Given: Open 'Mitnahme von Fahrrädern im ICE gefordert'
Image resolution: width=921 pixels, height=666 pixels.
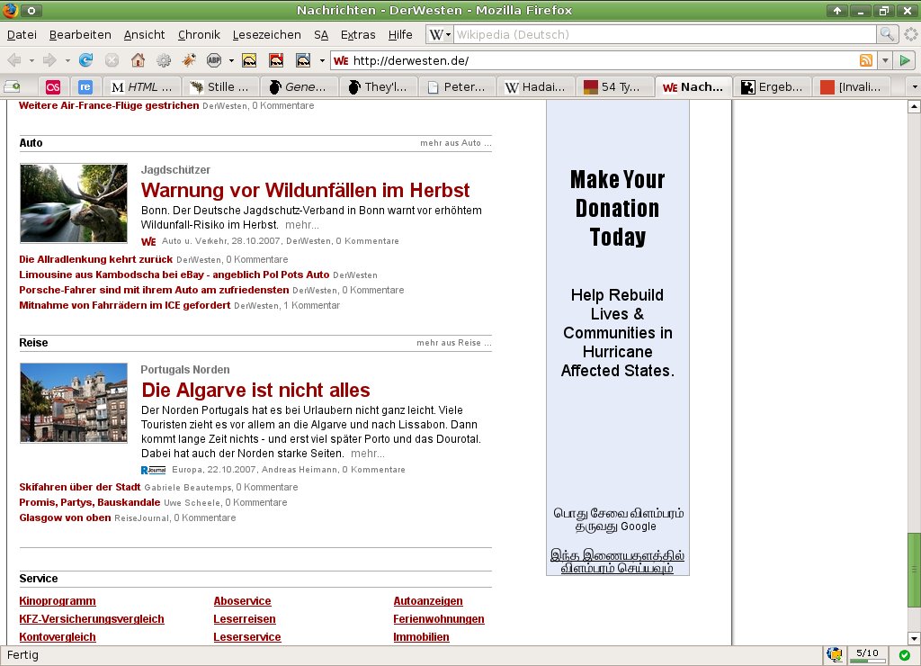Looking at the screenshot, I should (124, 305).
